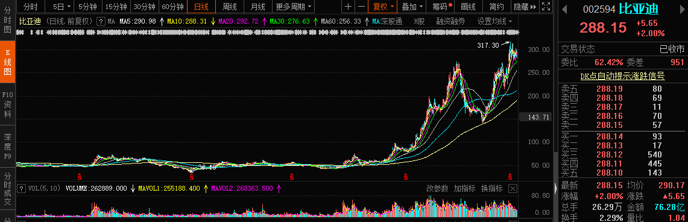Toggle the H股 overlay
The image size is (688, 222).
(x=420, y=21)
